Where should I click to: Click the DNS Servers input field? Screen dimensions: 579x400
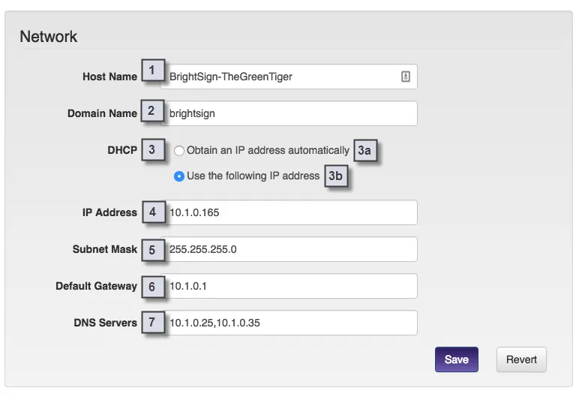pos(289,323)
